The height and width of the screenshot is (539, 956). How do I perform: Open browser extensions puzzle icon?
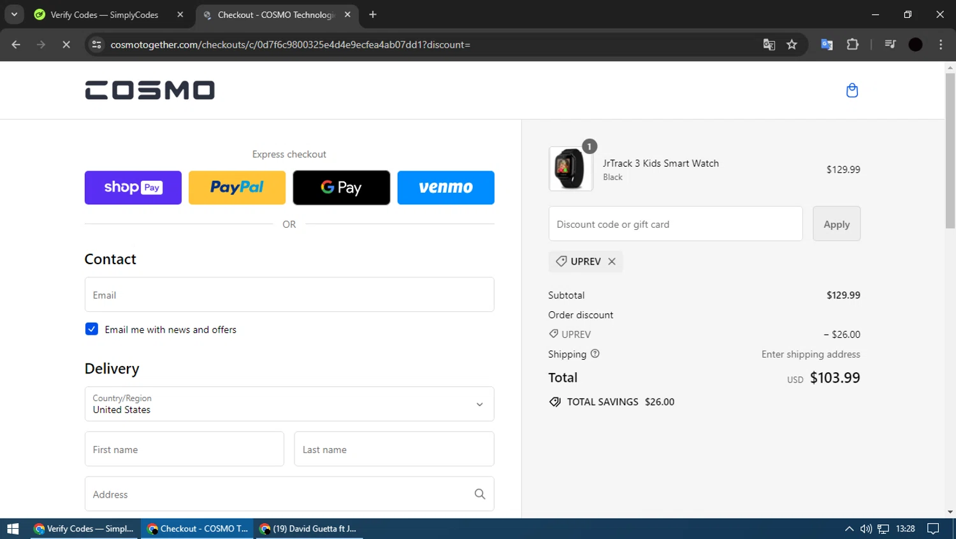click(852, 45)
